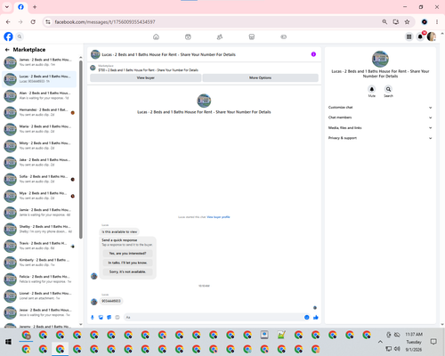Open Lionel conversation in list
Viewport: 445px width, 356px height.
click(39, 295)
